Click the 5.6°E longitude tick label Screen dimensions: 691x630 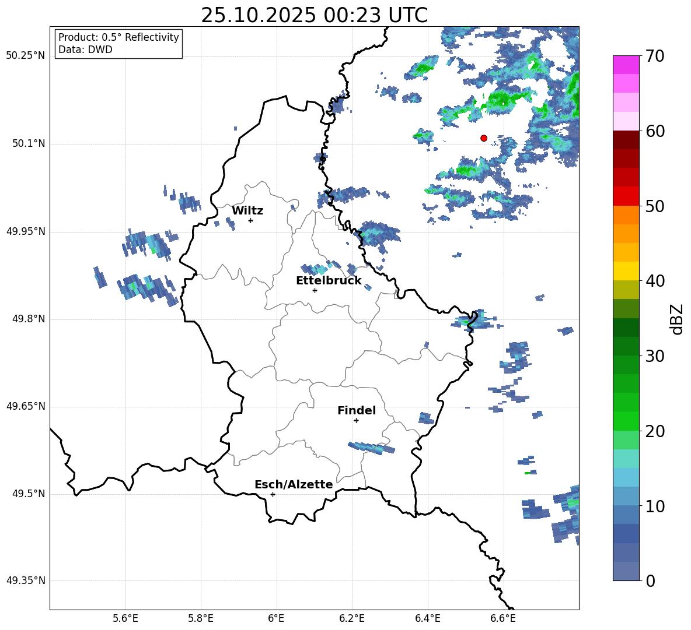(125, 618)
